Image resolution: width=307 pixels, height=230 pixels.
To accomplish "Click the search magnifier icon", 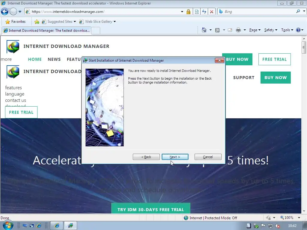I will click(x=298, y=11).
